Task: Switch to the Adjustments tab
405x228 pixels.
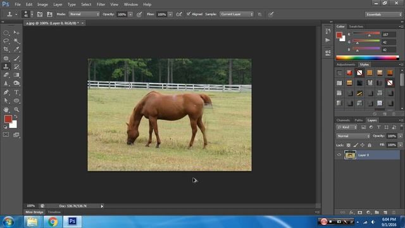Action: point(346,65)
